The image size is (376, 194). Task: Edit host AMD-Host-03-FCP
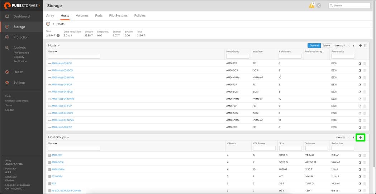(360, 64)
